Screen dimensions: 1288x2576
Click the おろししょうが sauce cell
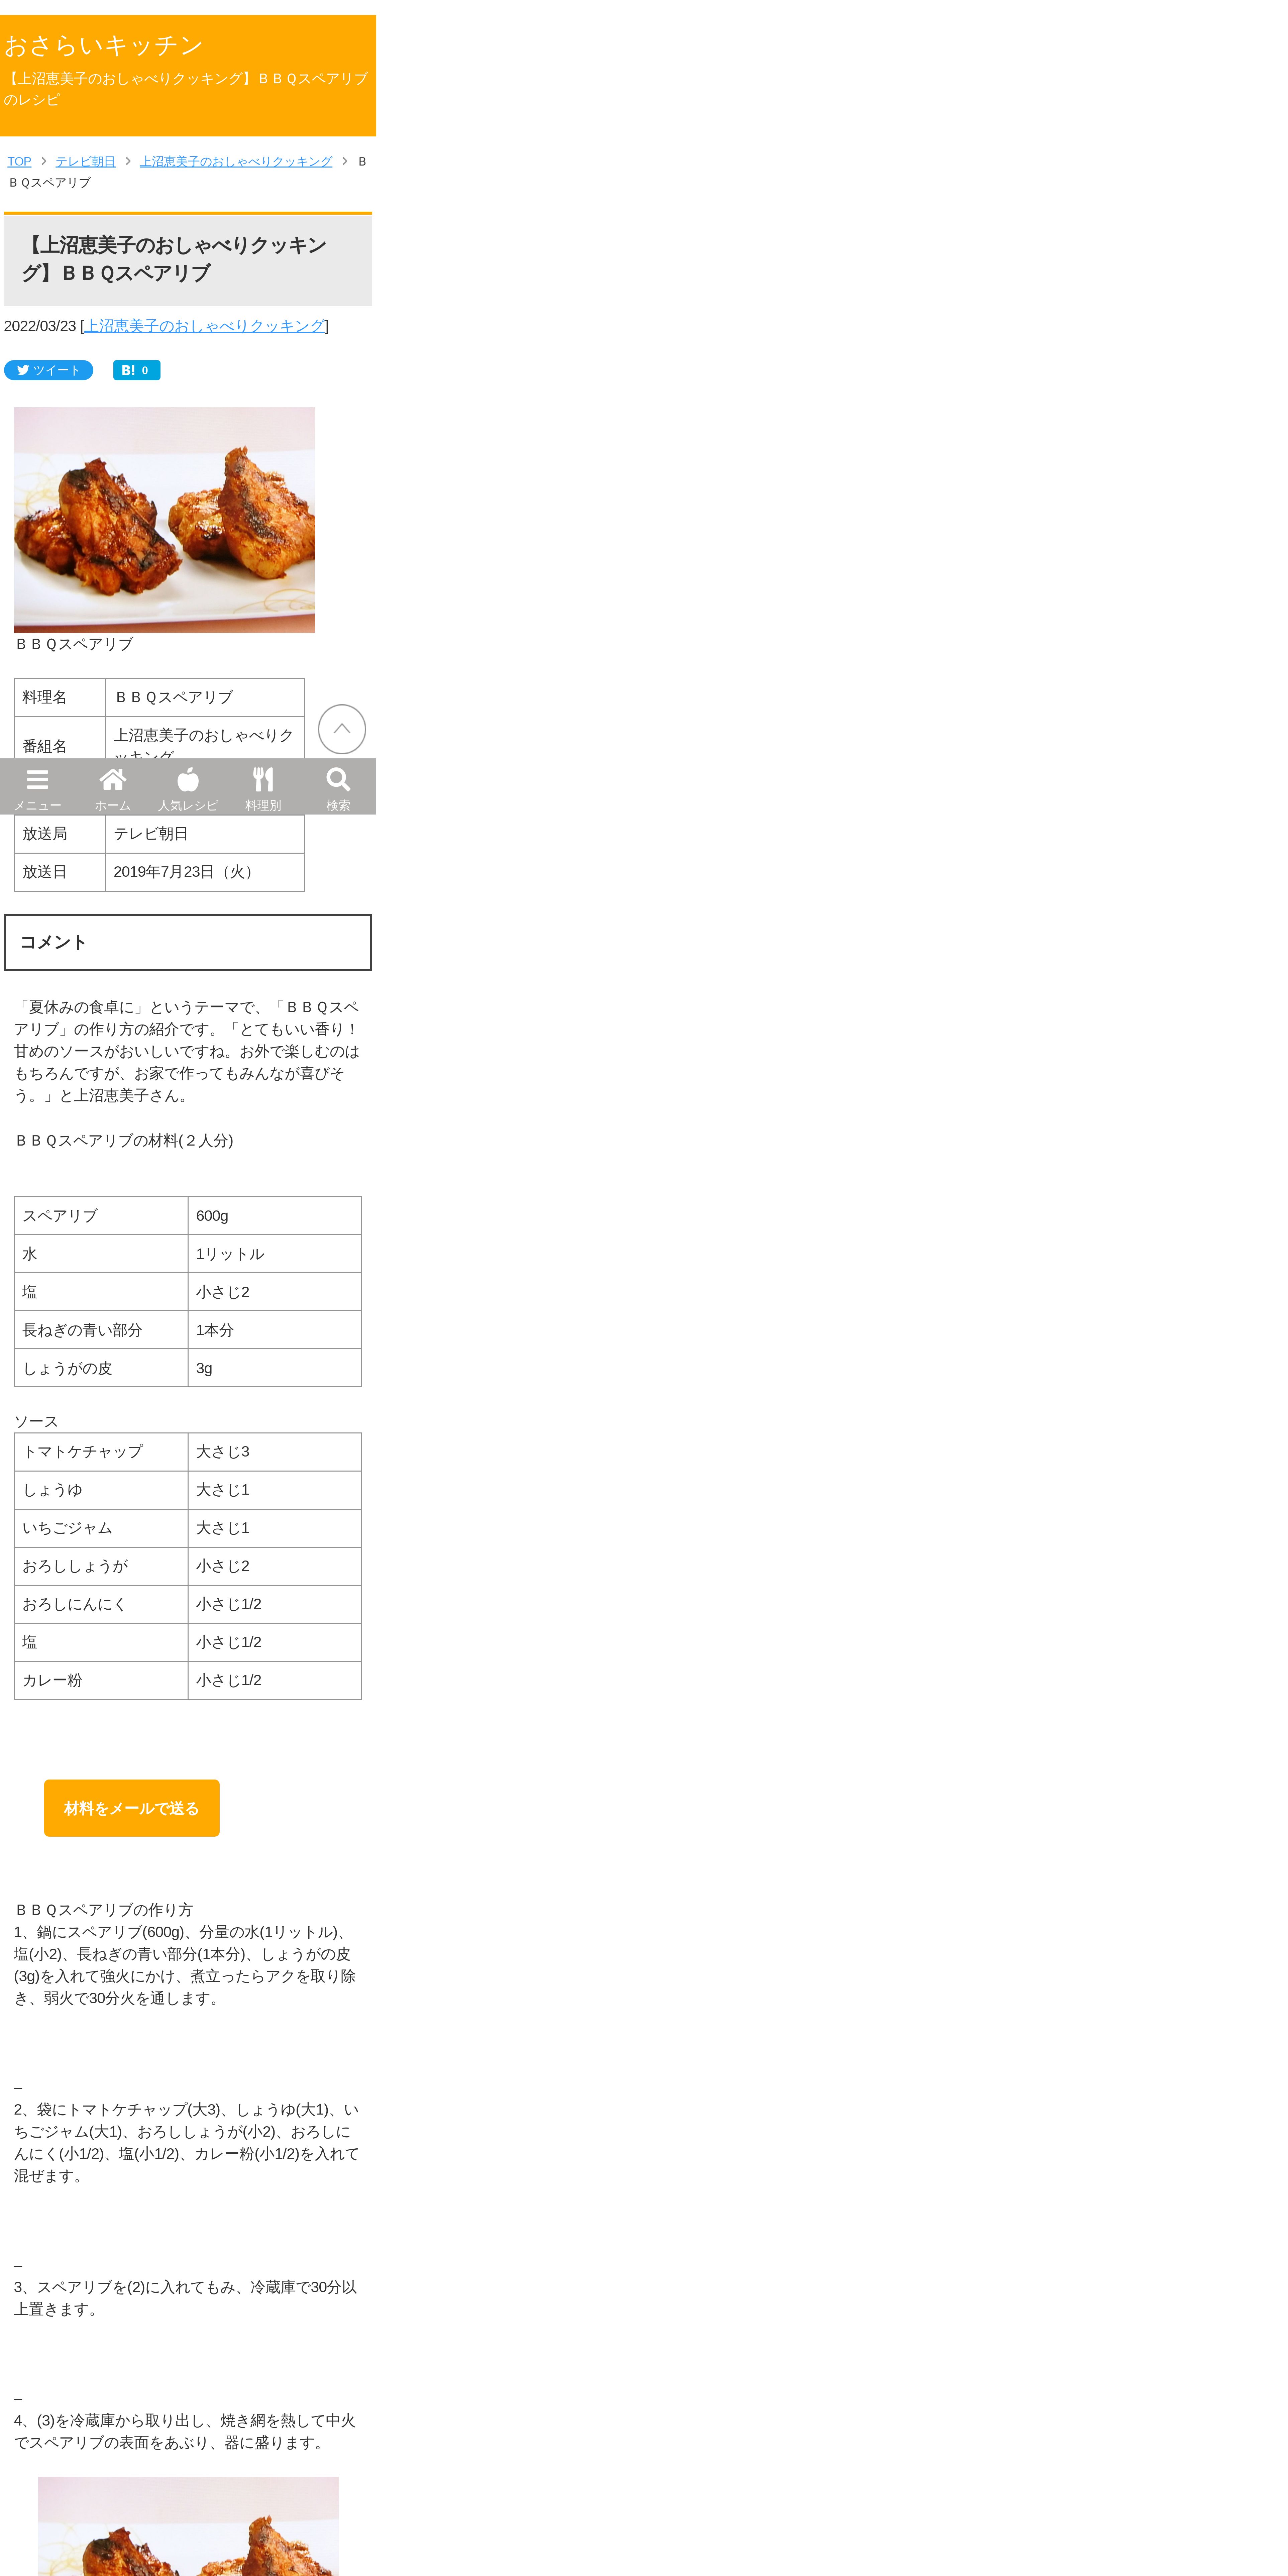[x=101, y=1566]
